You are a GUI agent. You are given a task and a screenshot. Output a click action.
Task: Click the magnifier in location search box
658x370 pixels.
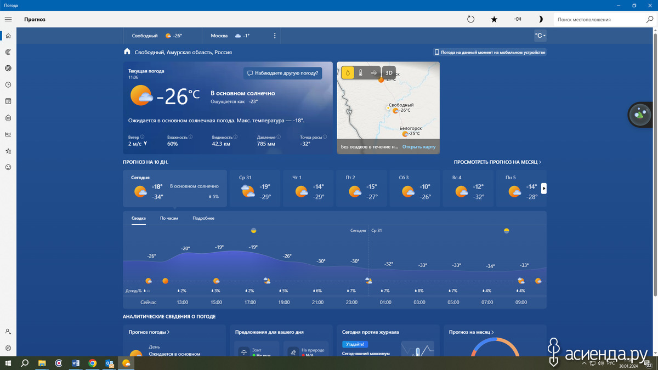click(x=649, y=19)
